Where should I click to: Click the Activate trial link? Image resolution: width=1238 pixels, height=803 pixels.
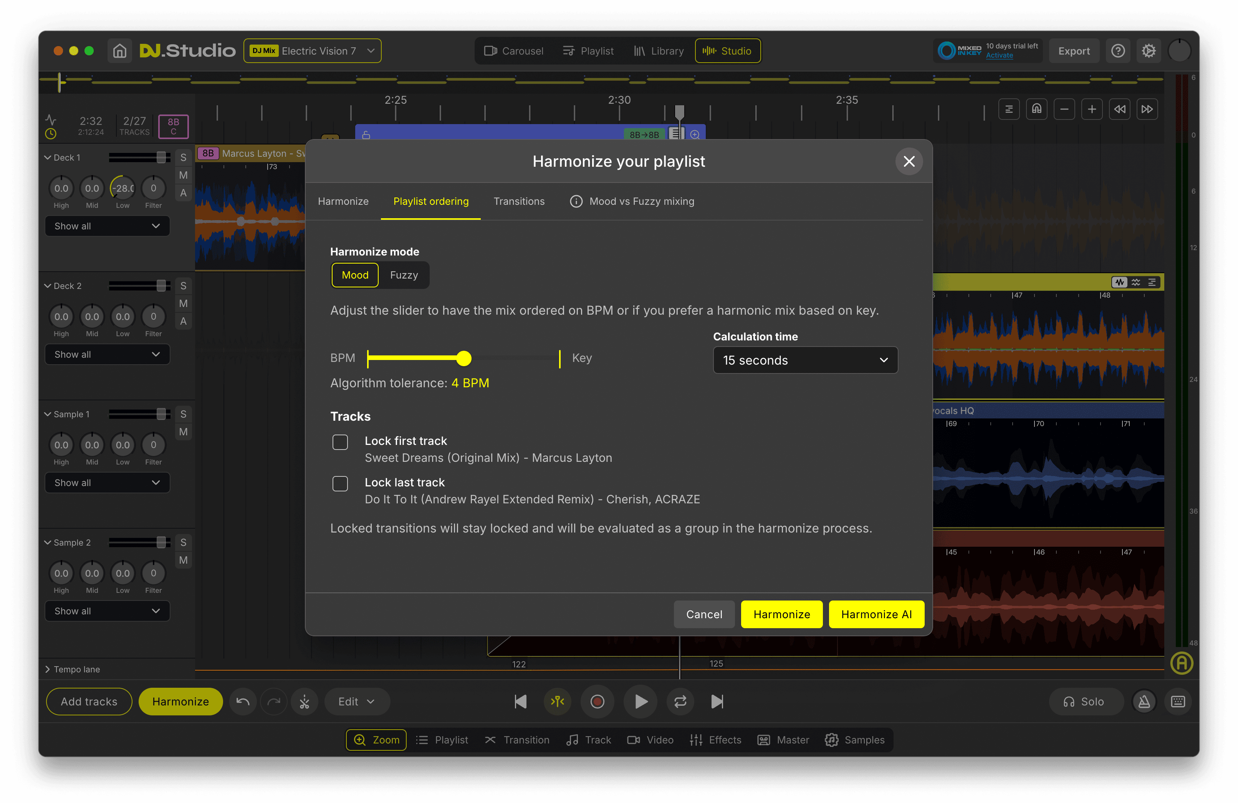(x=999, y=56)
